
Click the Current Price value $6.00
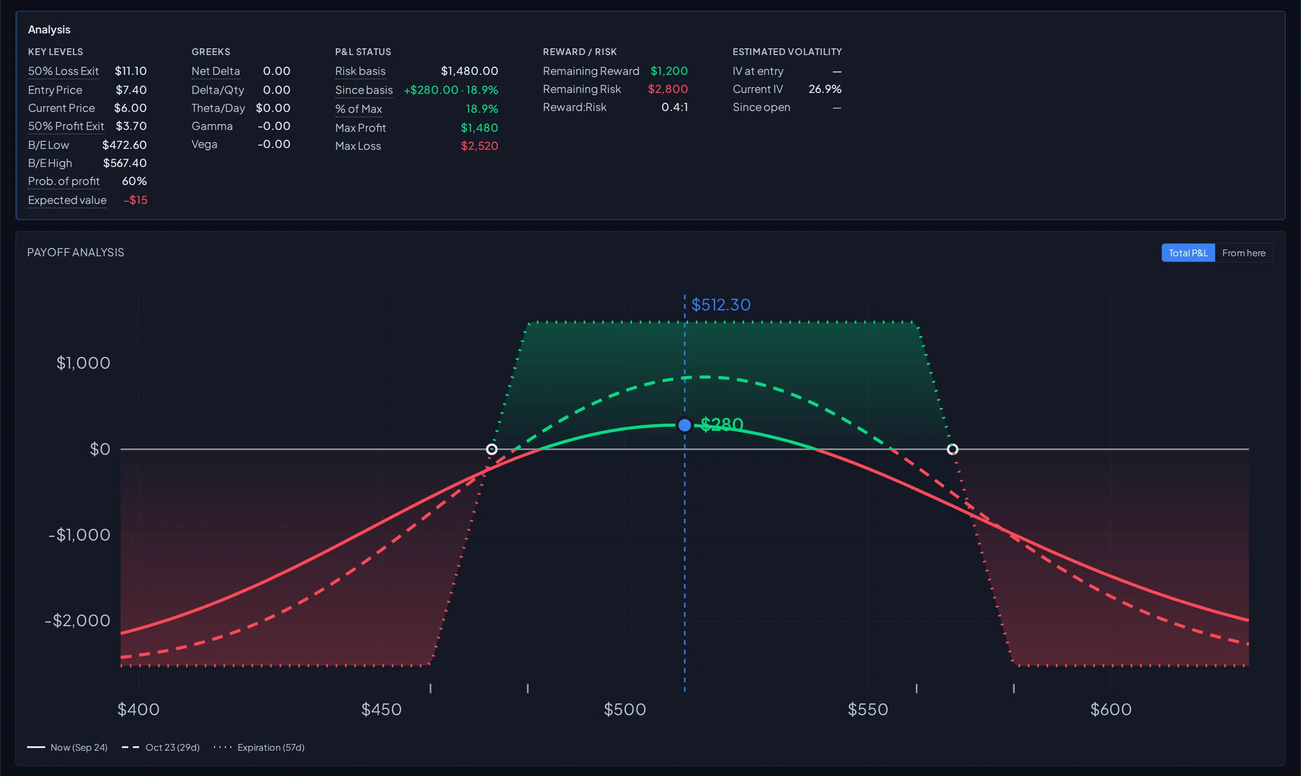[x=130, y=108]
